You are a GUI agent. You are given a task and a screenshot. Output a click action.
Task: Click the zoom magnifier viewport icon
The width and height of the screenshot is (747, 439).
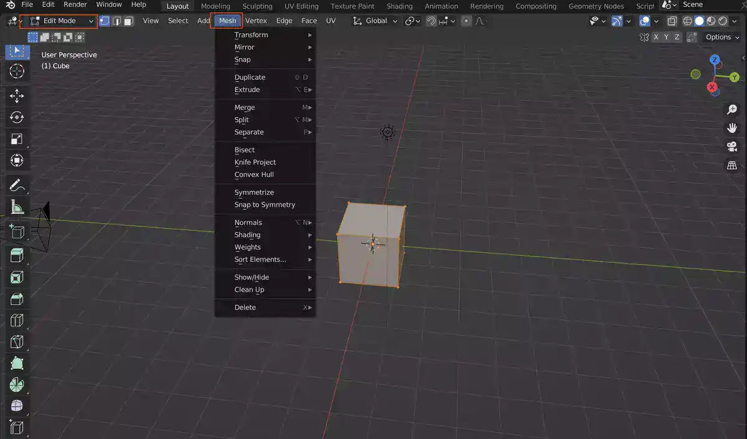[x=732, y=110]
